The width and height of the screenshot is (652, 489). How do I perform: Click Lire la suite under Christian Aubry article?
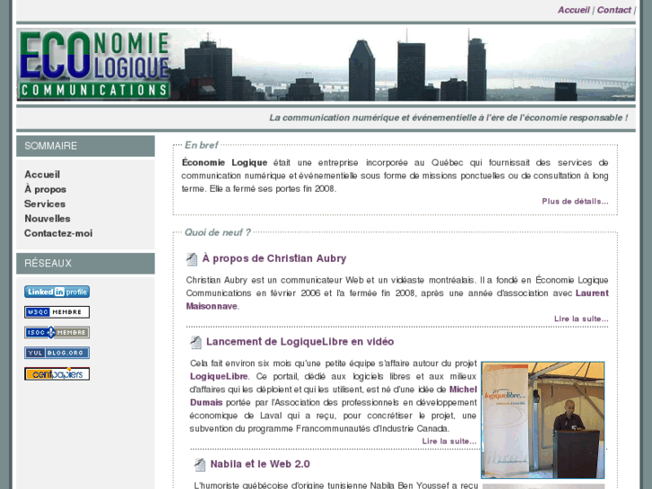pos(581,319)
